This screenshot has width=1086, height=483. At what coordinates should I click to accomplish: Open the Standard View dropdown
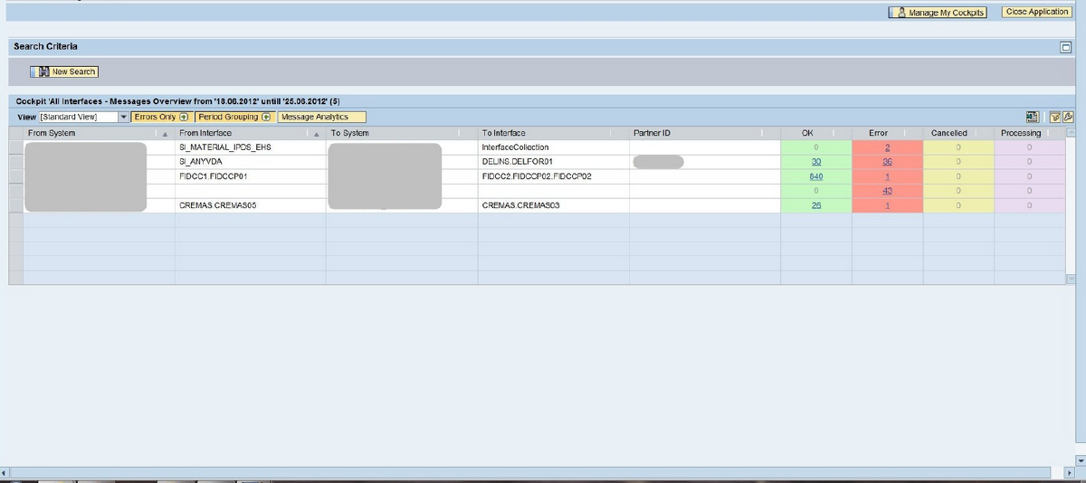124,118
